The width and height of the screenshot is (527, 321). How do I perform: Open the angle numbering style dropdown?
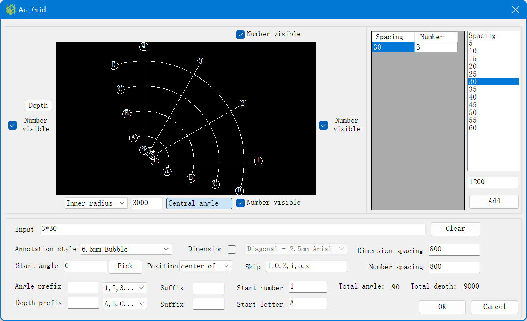pyautogui.click(x=125, y=288)
